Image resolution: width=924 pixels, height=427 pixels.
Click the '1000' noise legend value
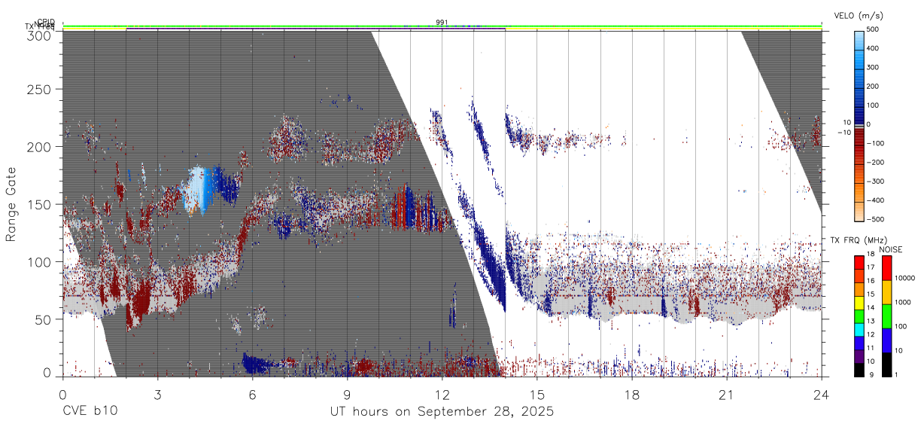pyautogui.click(x=904, y=301)
